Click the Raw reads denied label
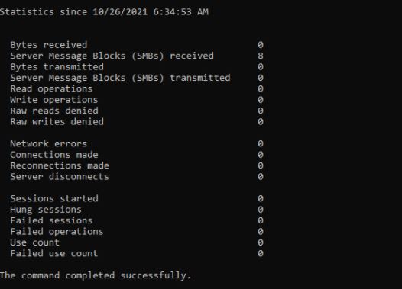This screenshot has height=289, width=402. 54,111
